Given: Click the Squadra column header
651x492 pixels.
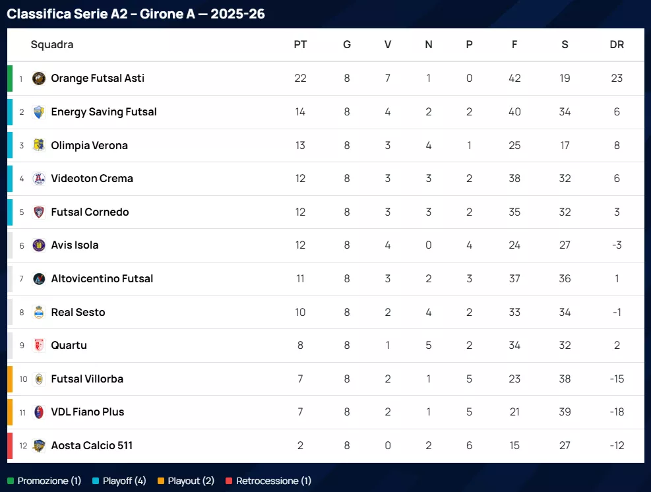Looking at the screenshot, I should coord(52,45).
